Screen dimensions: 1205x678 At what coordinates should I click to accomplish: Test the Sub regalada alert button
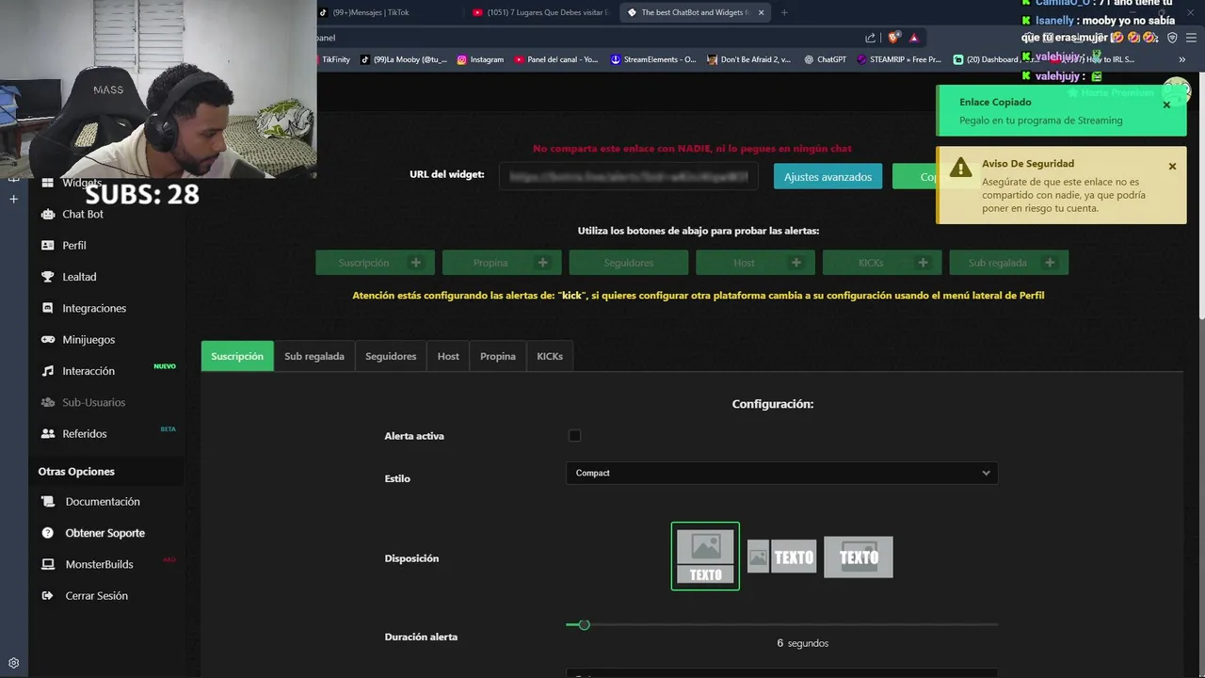point(1009,263)
